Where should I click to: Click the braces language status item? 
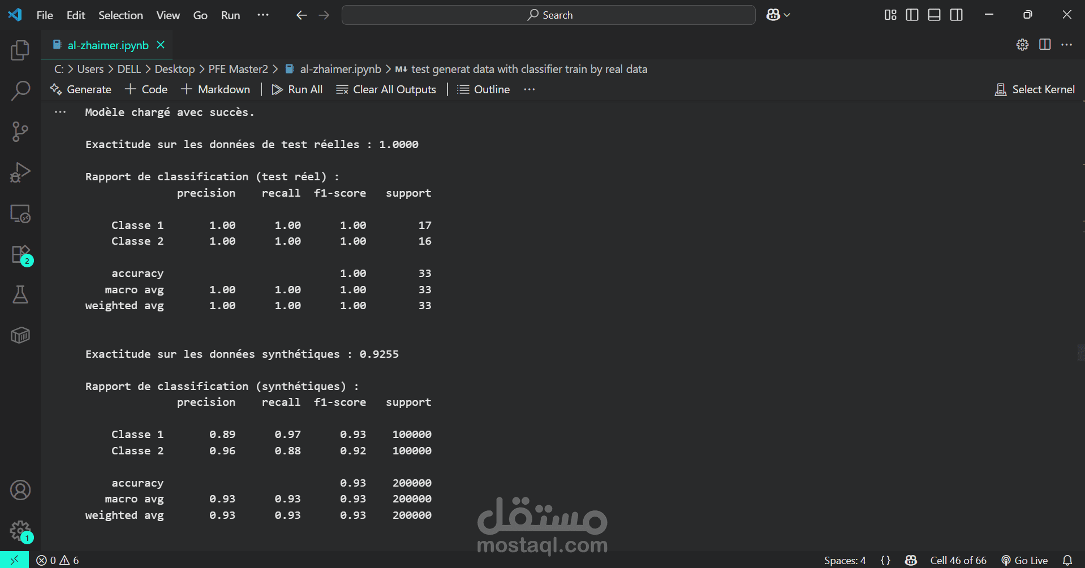885,560
